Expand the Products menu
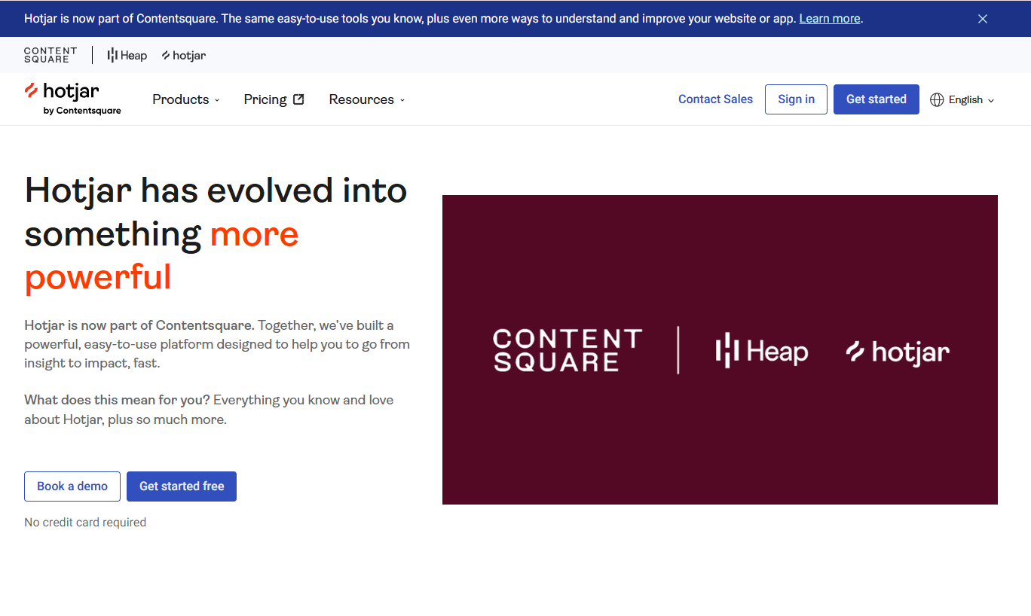This screenshot has width=1031, height=616. click(x=186, y=99)
